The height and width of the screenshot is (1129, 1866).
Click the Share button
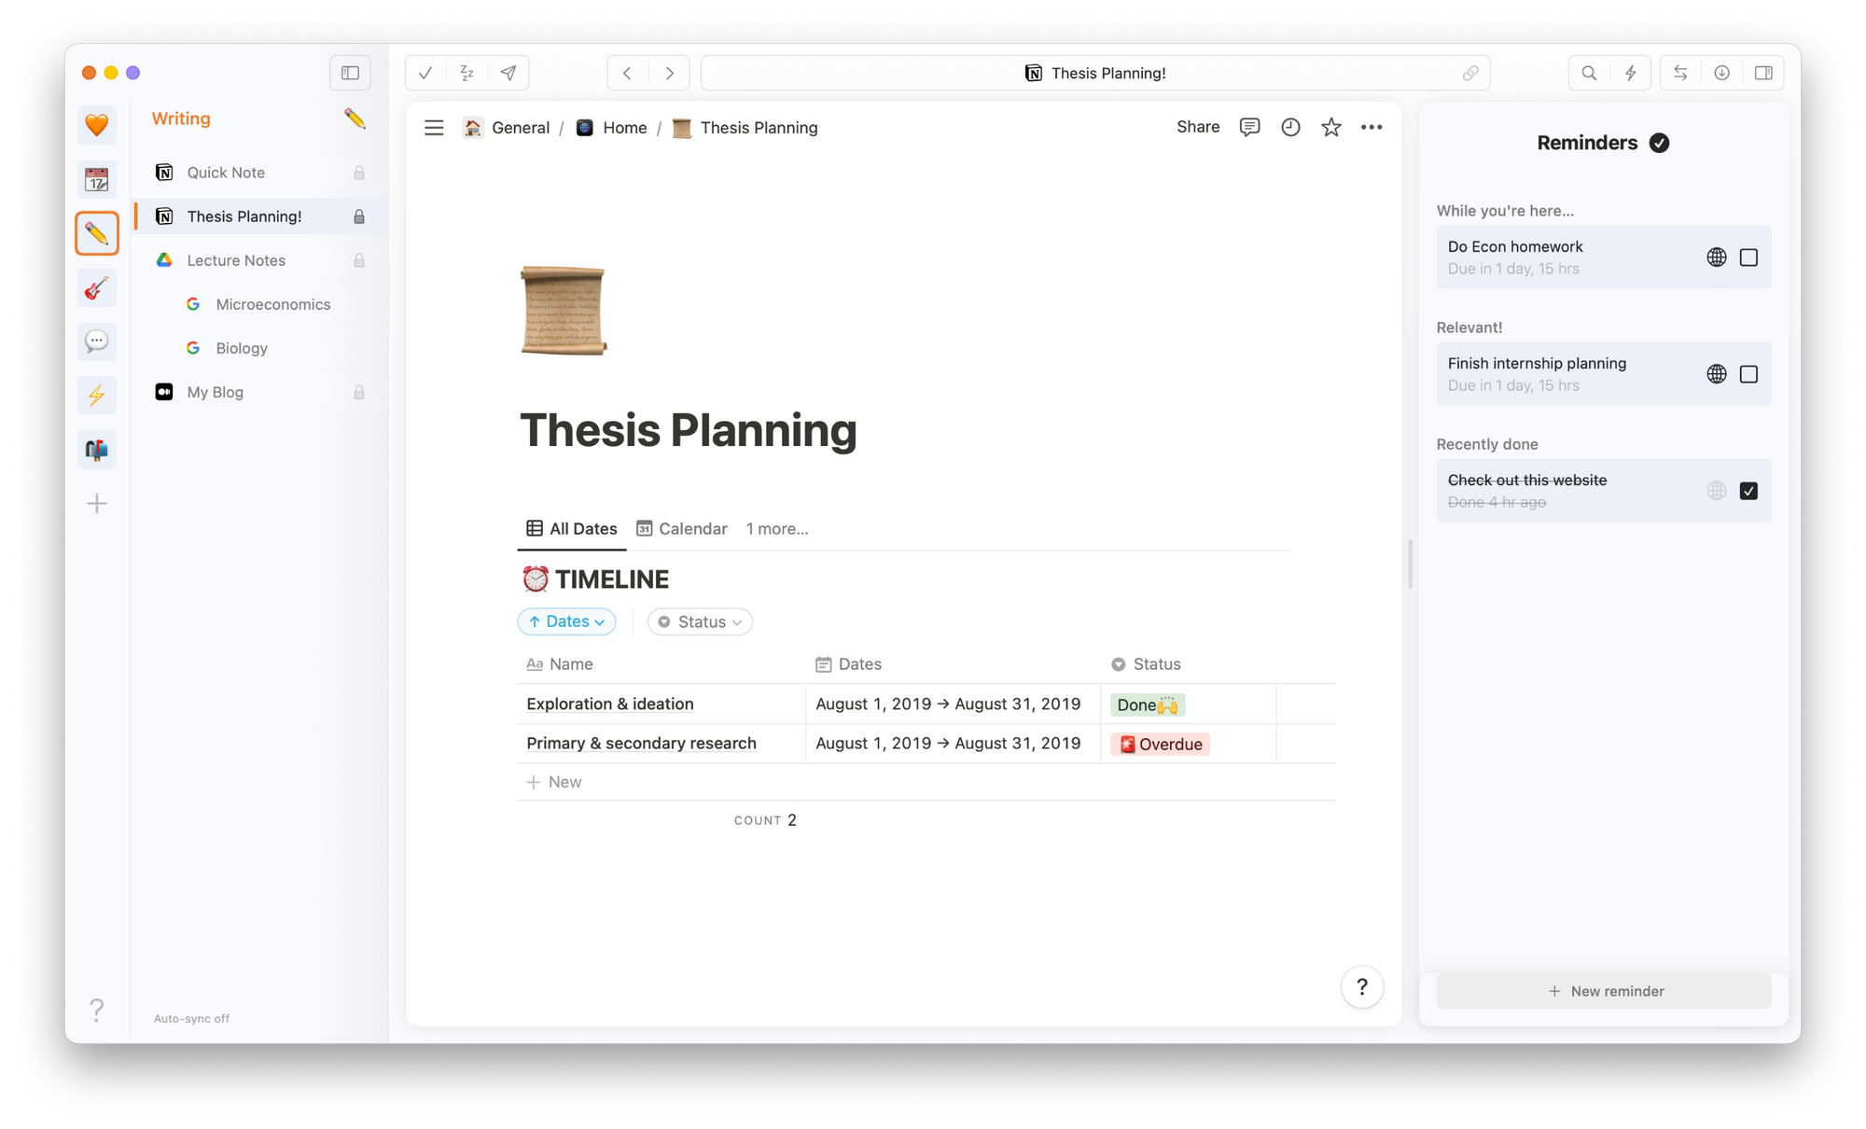(1198, 127)
